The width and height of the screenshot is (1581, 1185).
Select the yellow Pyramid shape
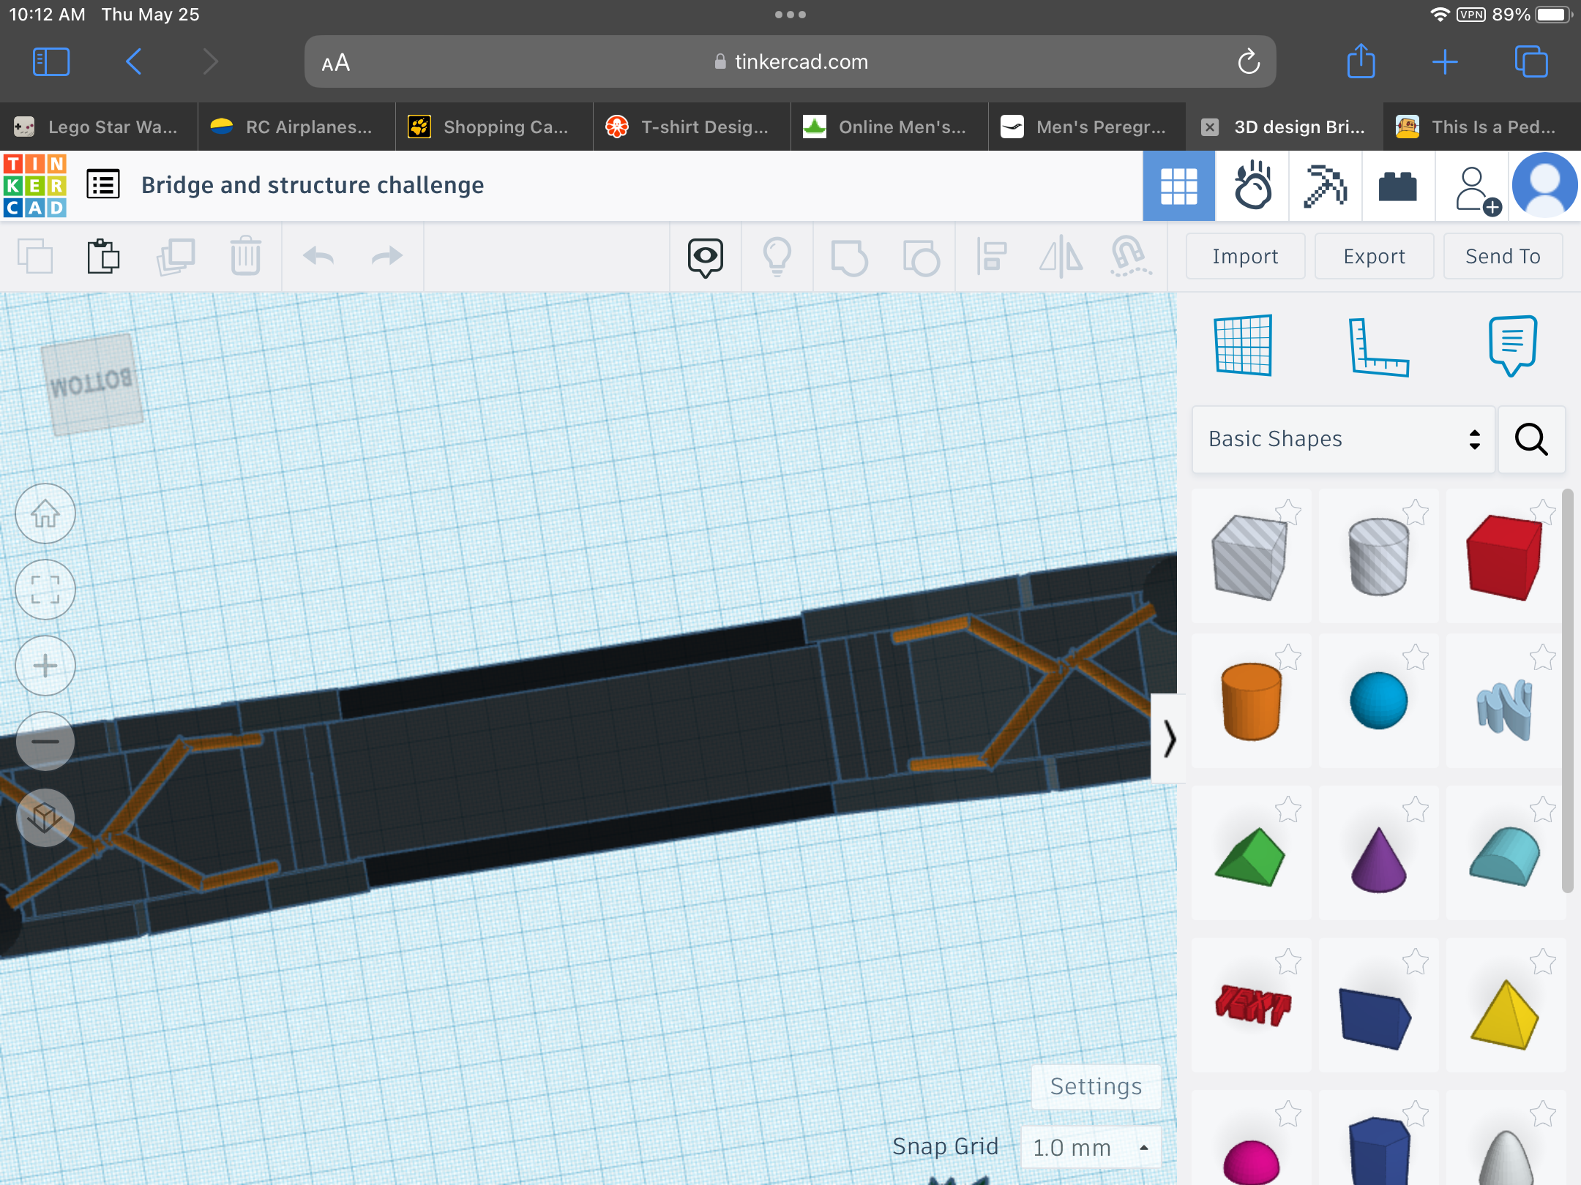(1505, 1014)
